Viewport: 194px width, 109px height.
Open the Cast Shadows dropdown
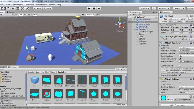[186, 56]
